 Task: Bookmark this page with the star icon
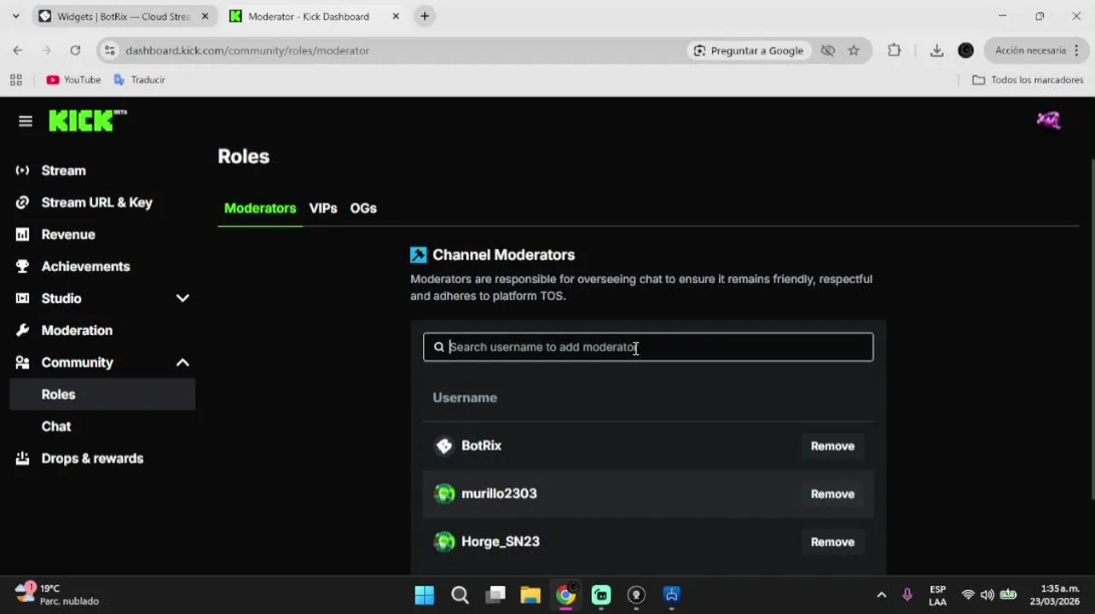(854, 50)
